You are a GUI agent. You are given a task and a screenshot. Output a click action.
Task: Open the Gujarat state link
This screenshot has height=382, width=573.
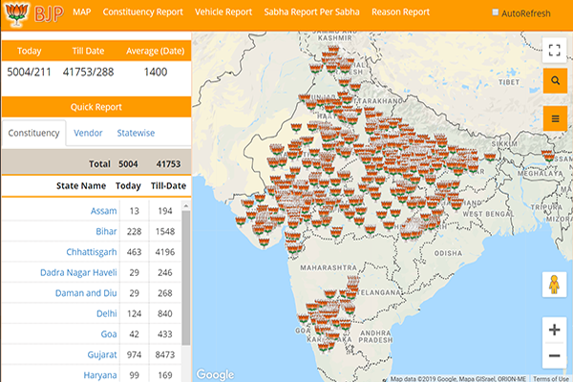point(102,354)
